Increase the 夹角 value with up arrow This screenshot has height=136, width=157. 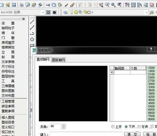64,126
